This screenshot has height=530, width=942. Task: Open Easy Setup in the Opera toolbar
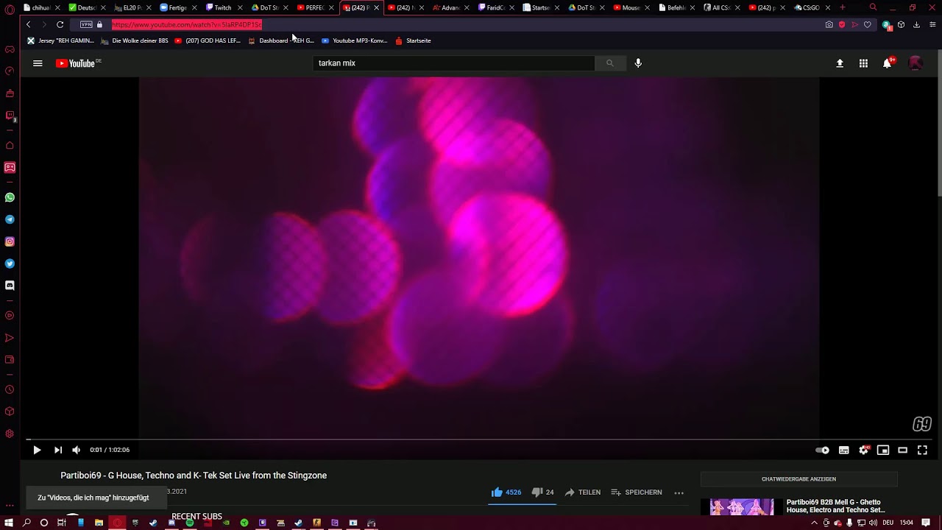(x=932, y=24)
